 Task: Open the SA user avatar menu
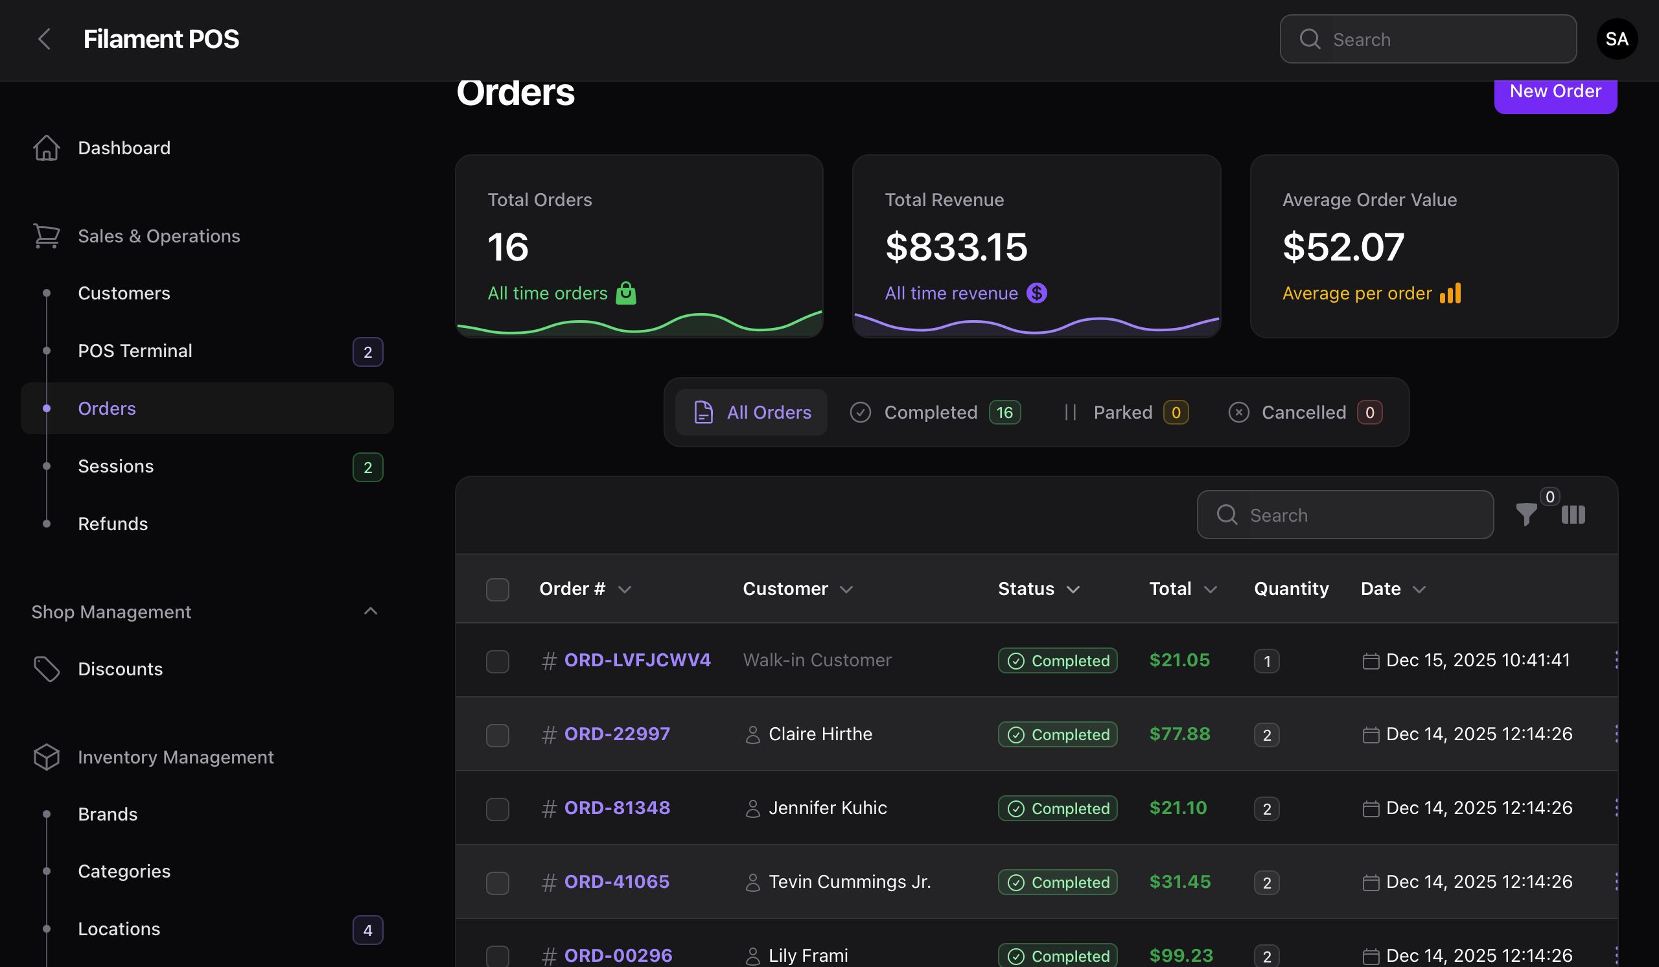[x=1616, y=39]
